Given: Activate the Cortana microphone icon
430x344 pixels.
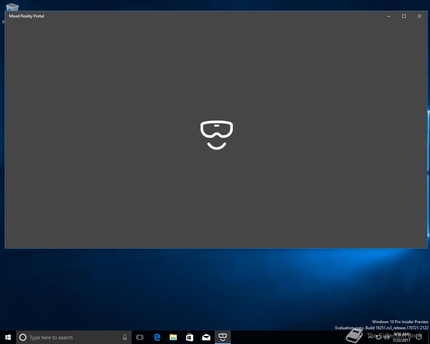Looking at the screenshot, I should (125, 337).
